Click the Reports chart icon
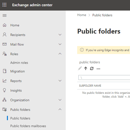Viewport: 130px width, 130px height. pos(4,81)
